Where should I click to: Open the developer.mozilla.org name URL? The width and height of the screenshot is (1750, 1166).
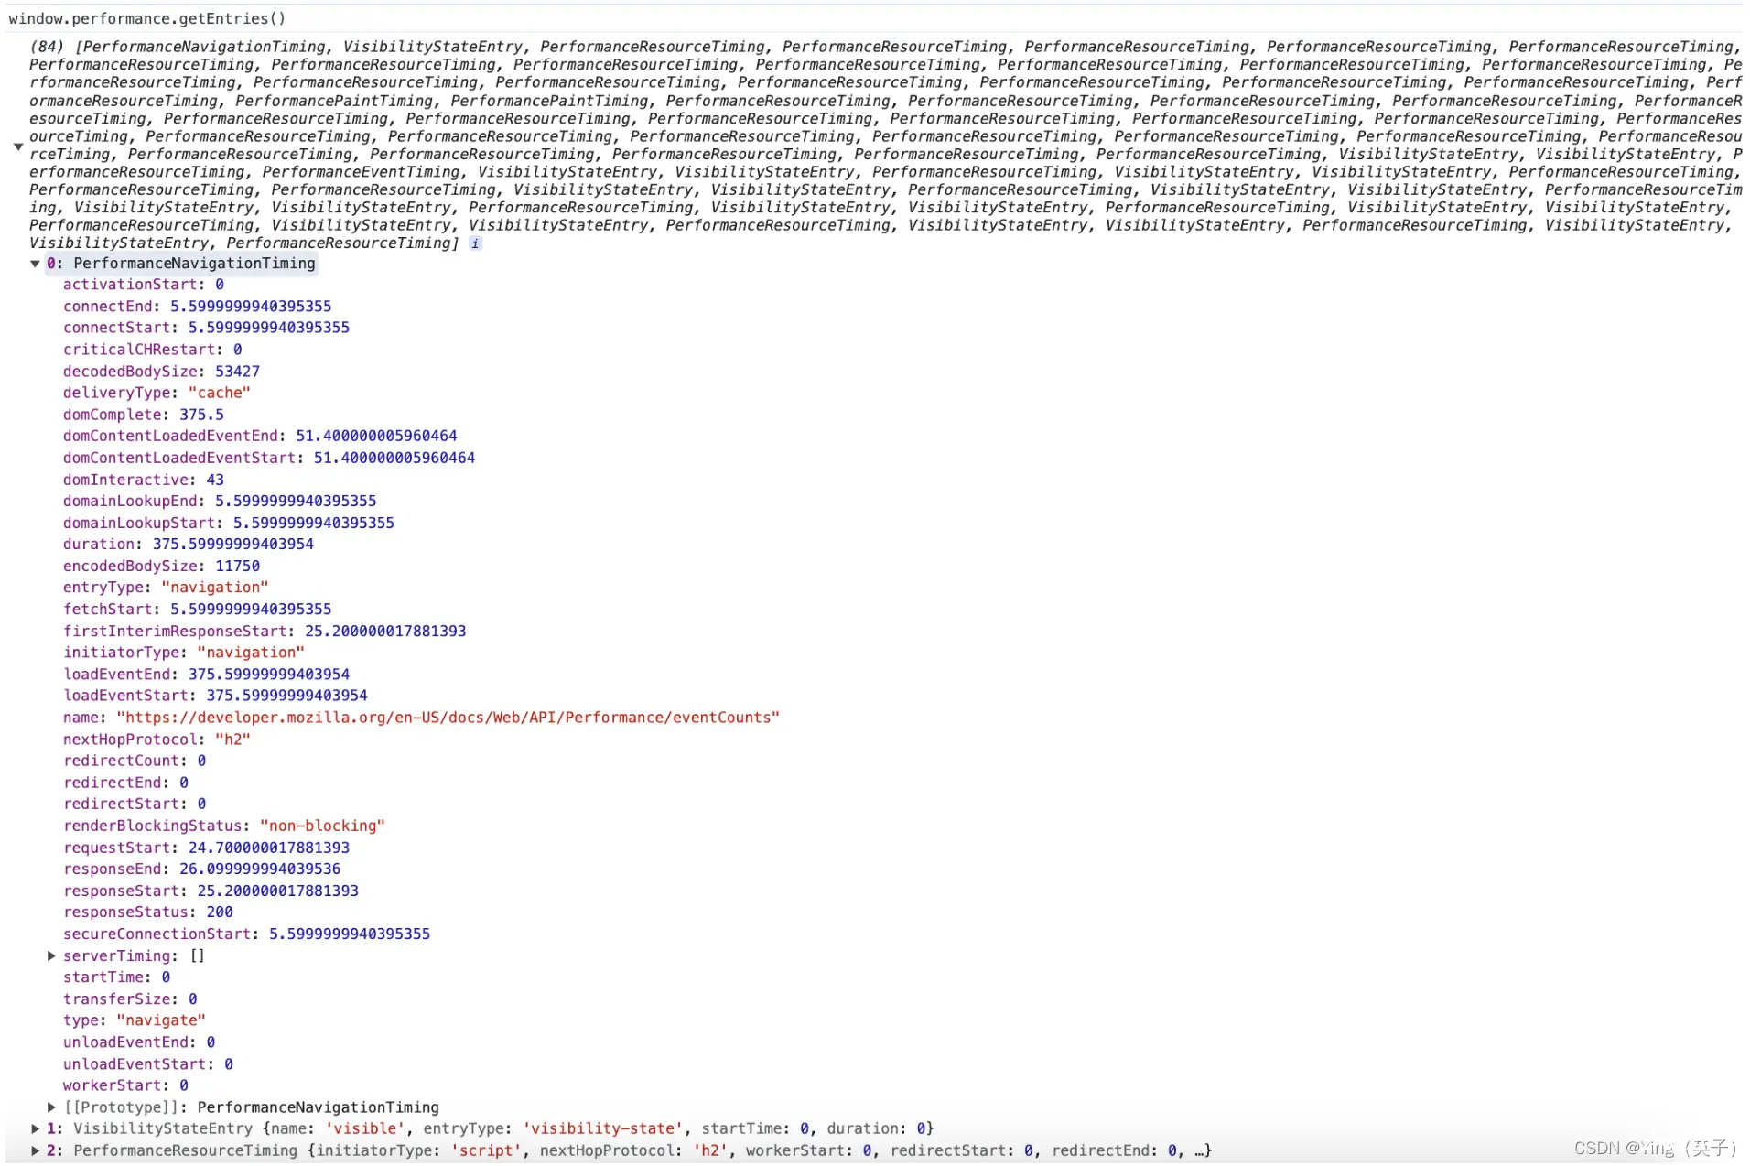[x=448, y=718]
